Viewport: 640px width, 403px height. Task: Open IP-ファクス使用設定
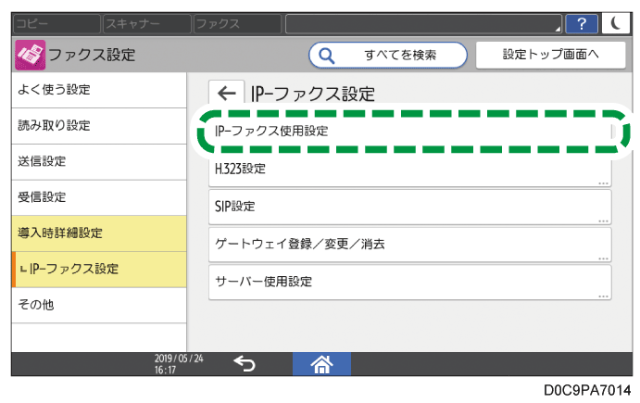coord(412,132)
